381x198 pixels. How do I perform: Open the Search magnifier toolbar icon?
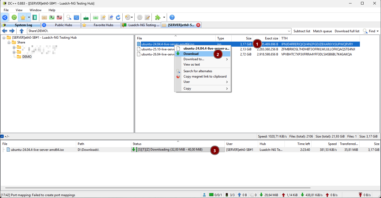[69, 17]
